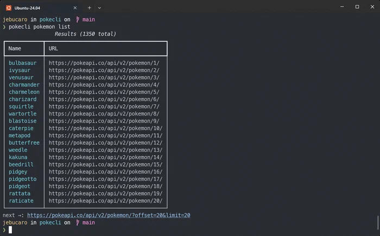This screenshot has width=380, height=236.
Task: Click the Ubuntu icon in the terminal tab
Action: (9, 8)
